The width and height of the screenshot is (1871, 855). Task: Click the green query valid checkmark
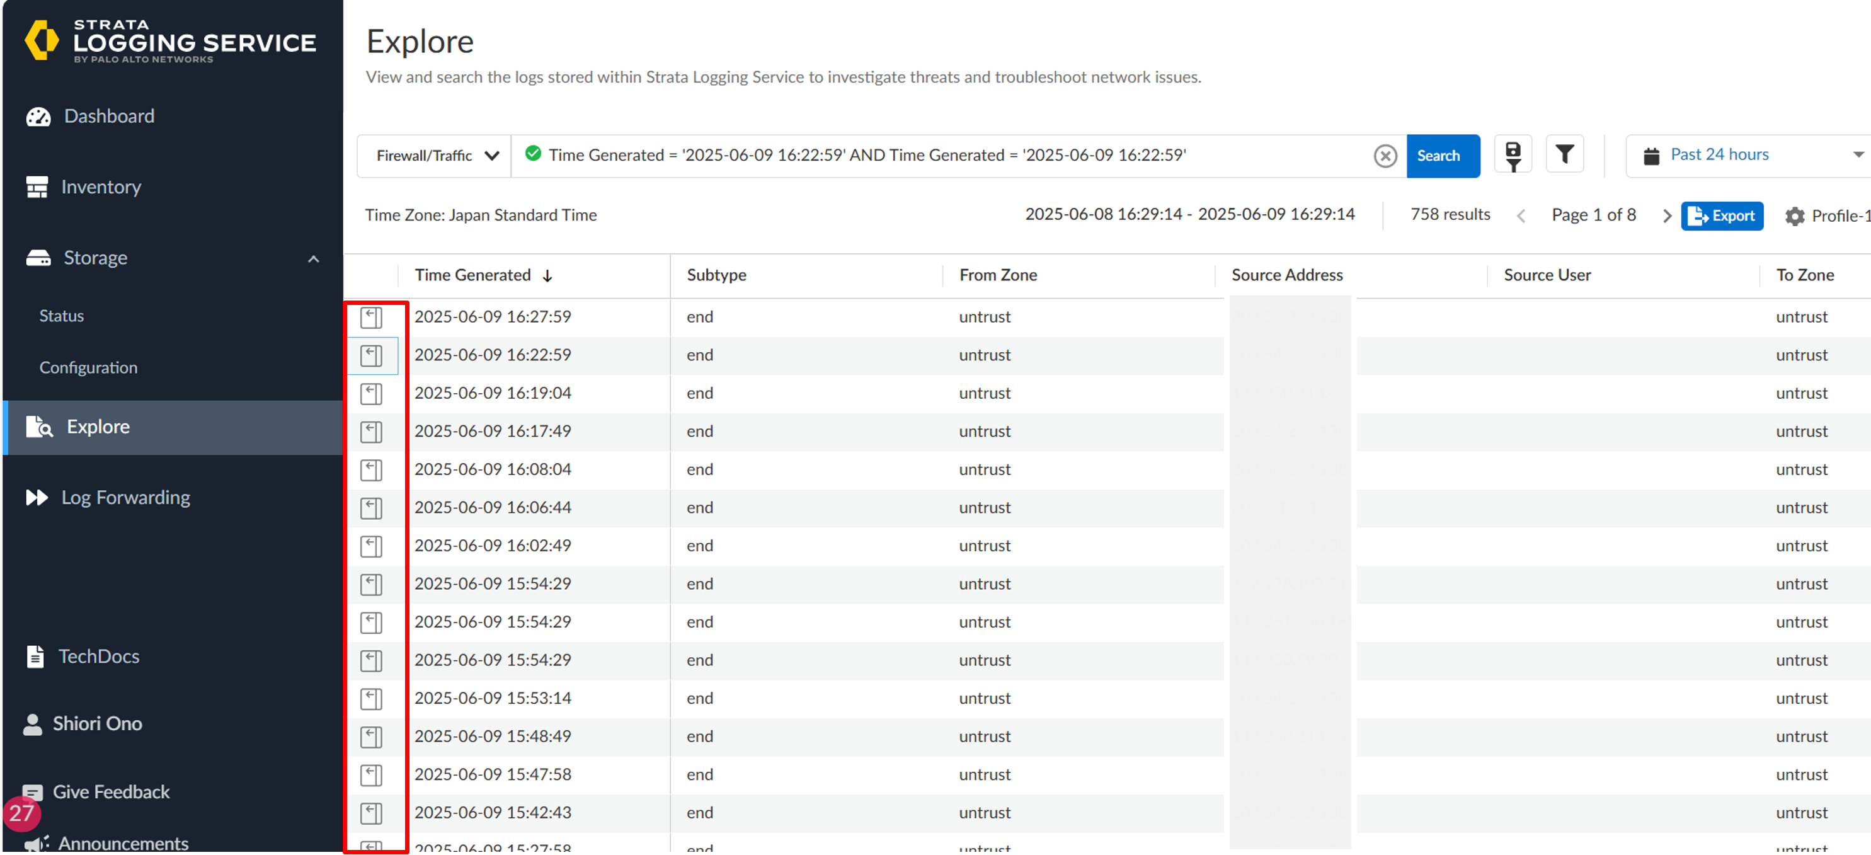click(x=532, y=153)
